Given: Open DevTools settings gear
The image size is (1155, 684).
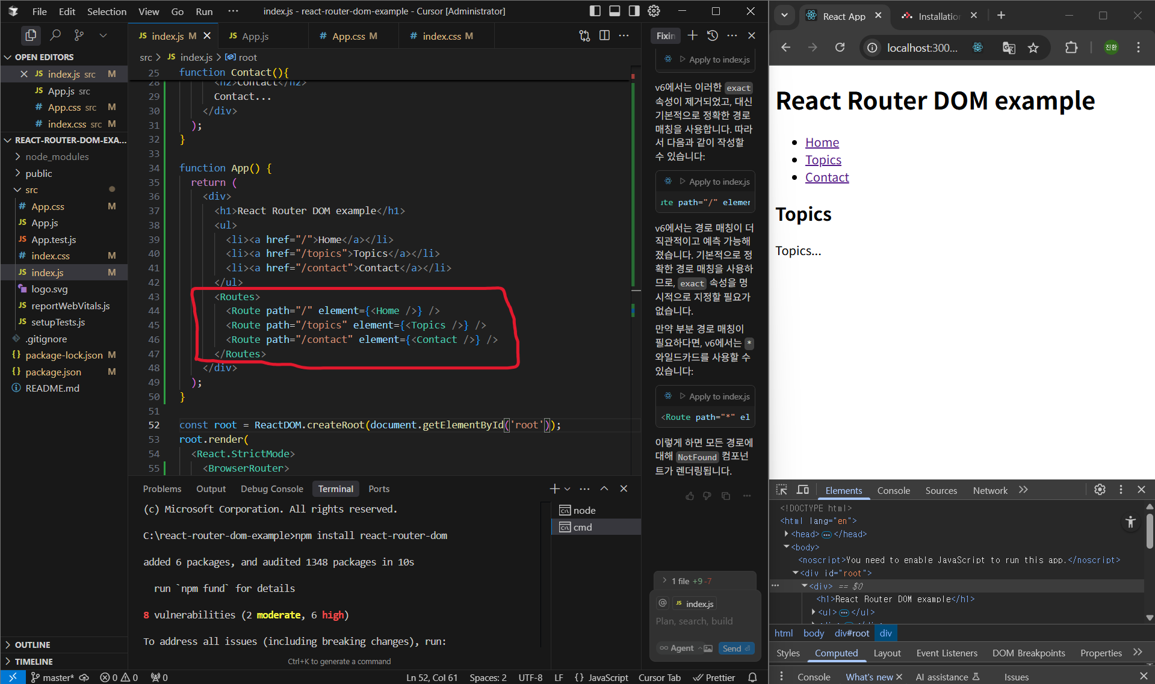Looking at the screenshot, I should [1100, 490].
